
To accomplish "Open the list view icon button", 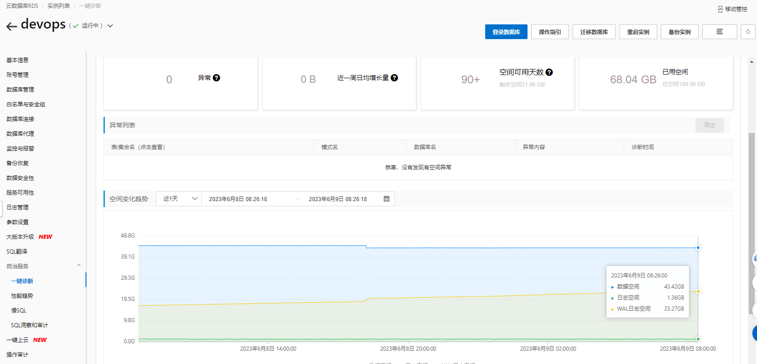I will 720,32.
